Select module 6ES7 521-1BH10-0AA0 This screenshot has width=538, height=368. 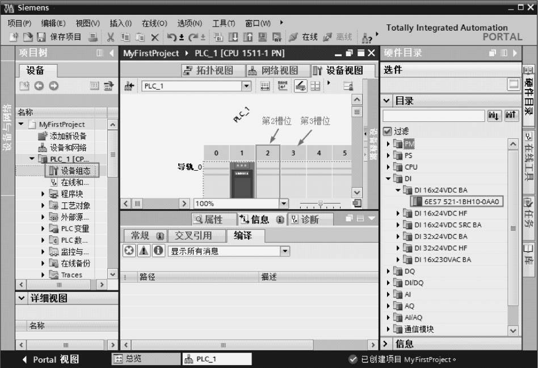tap(457, 201)
